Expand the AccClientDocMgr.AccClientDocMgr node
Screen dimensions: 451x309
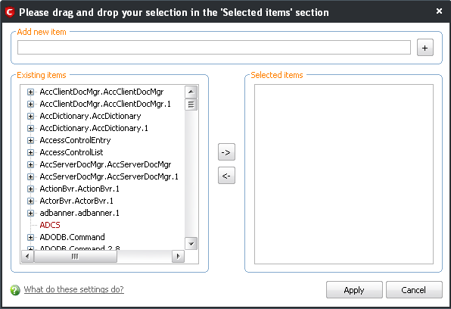click(30, 92)
